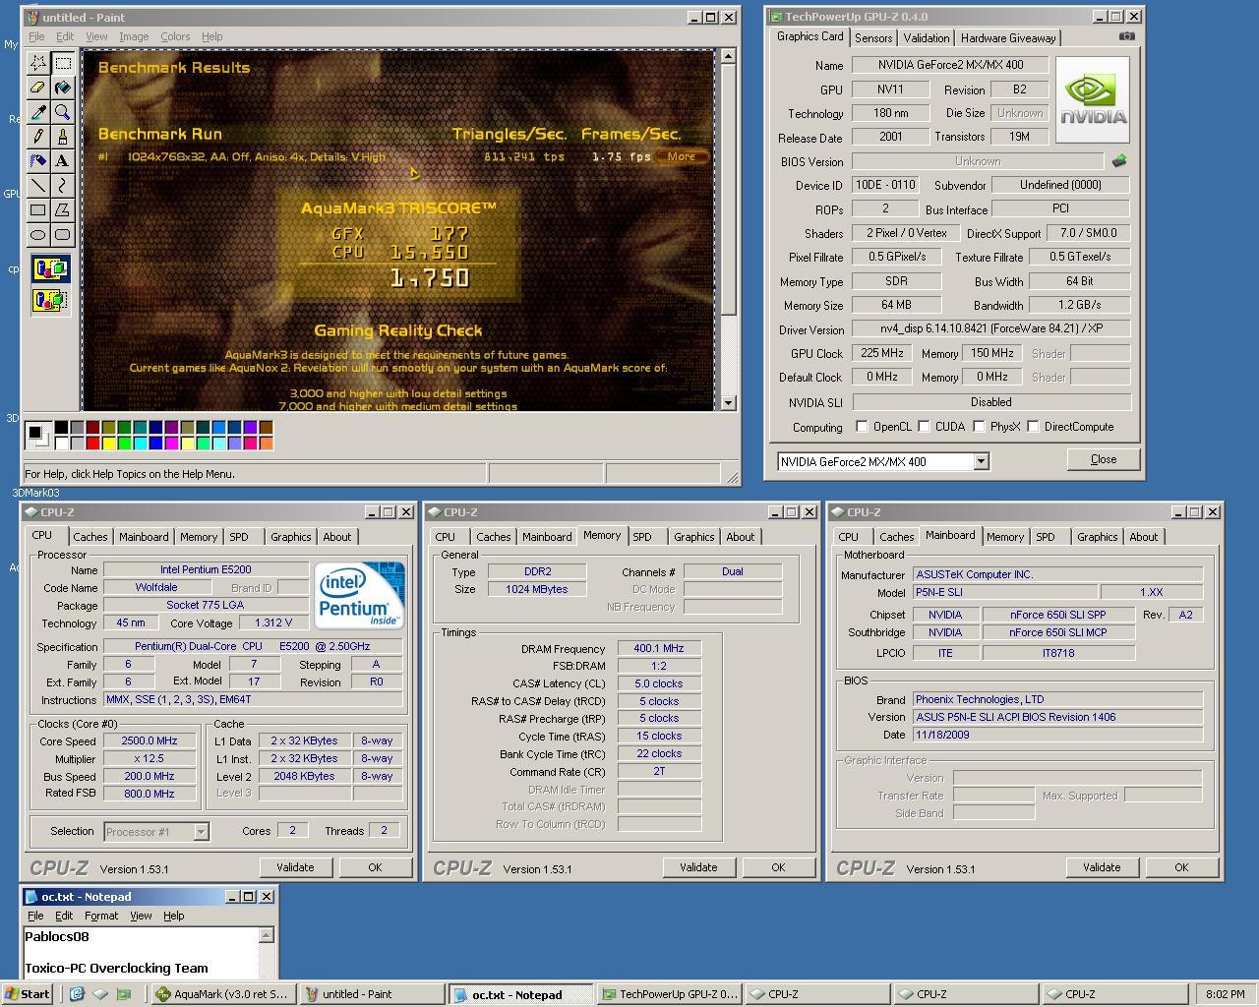Open the Processor #1 selection dropdown
Screen dimensions: 1259x1007
(201, 832)
